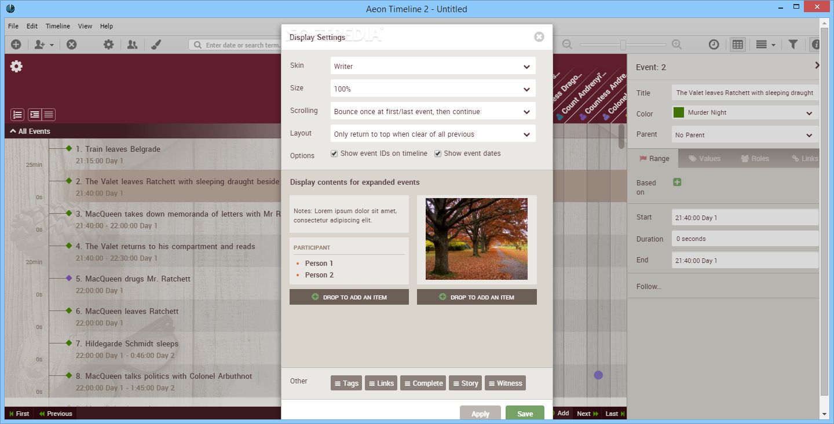
Task: Click green plus beside Based on
Action: click(677, 182)
